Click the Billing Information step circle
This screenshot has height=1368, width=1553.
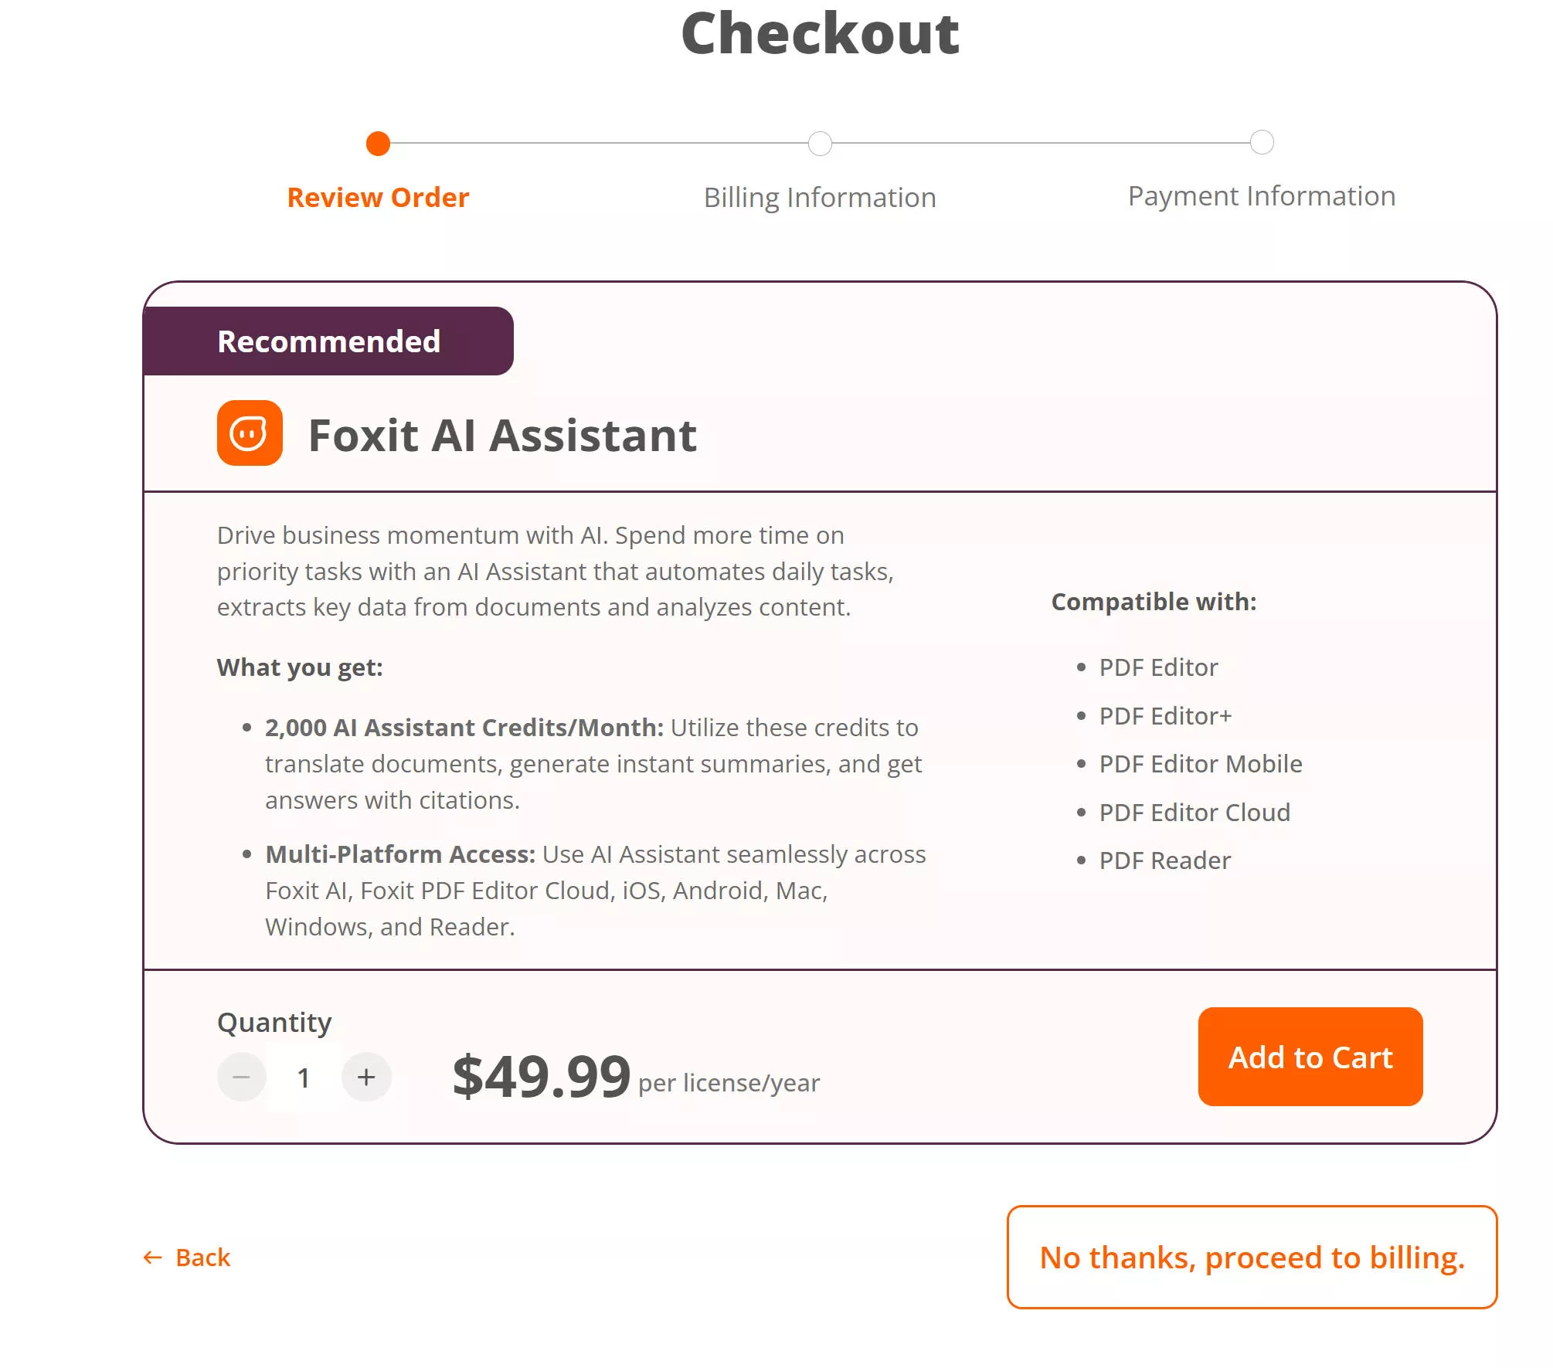coord(820,144)
